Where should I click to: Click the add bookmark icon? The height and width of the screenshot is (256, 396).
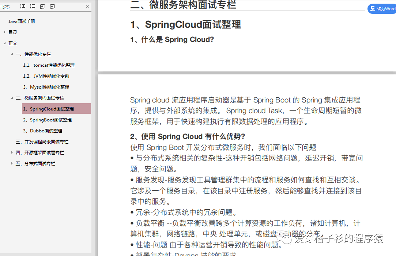[x=42, y=7]
